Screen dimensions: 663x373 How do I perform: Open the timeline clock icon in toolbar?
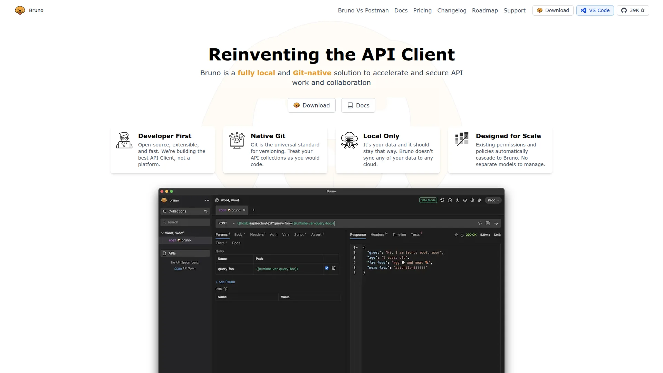[x=450, y=200]
